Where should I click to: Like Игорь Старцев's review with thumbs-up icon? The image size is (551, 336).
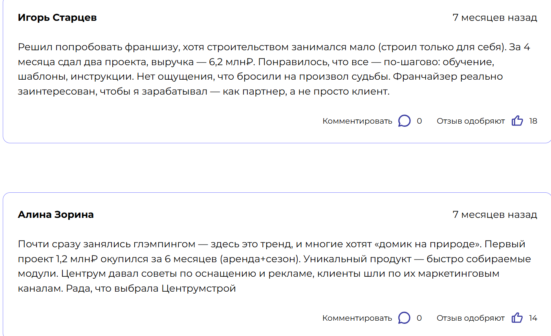pos(517,121)
